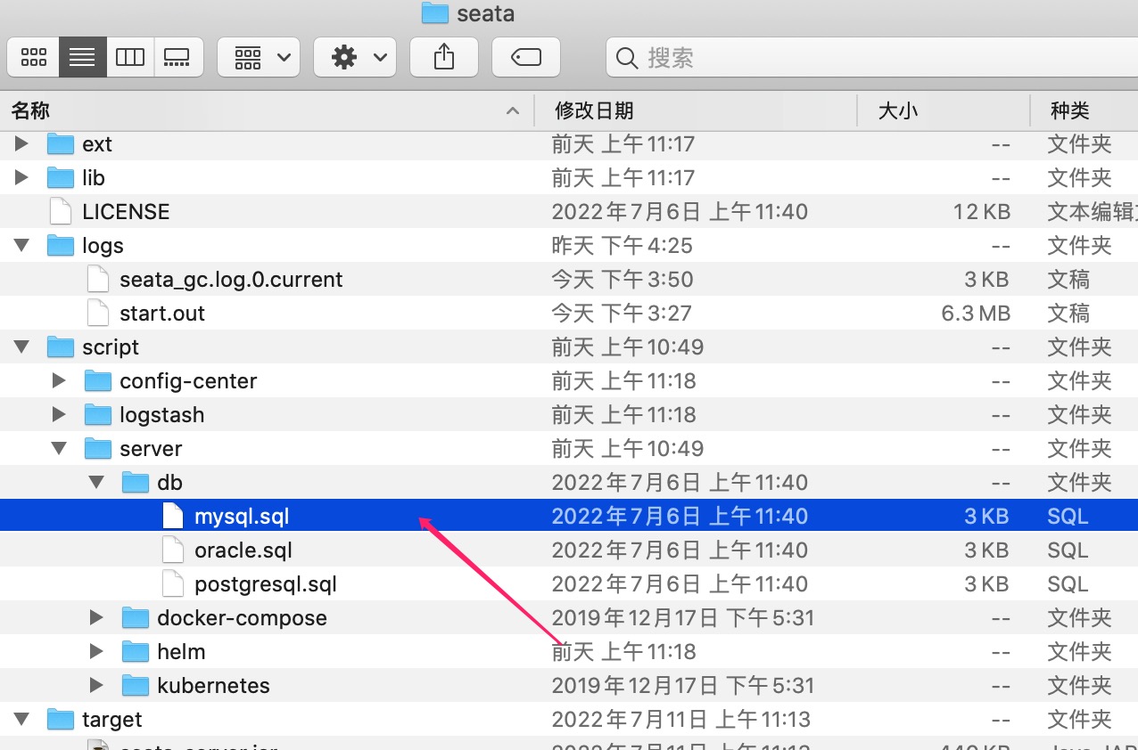Switch to list view mode
Viewport: 1138px width, 750px height.
pyautogui.click(x=82, y=58)
